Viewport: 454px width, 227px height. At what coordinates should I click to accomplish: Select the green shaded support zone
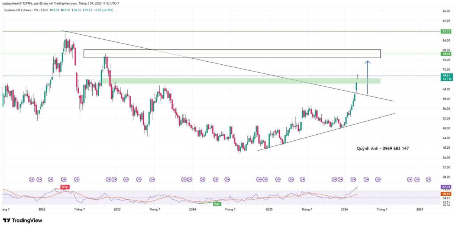246,81
